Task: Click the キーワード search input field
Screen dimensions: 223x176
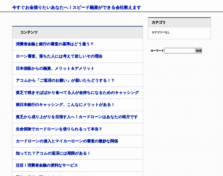Action: [x=180, y=51]
